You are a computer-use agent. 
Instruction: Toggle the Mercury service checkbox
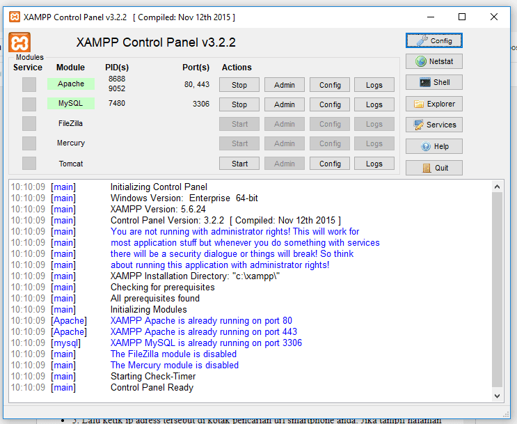(29, 143)
